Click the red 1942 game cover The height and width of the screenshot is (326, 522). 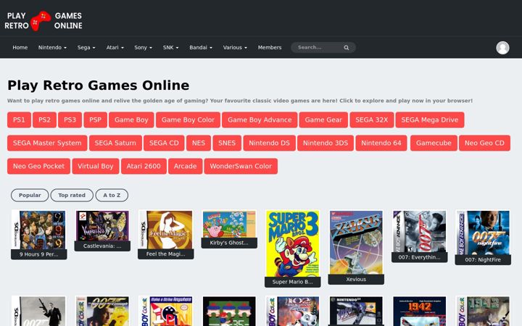(420, 311)
